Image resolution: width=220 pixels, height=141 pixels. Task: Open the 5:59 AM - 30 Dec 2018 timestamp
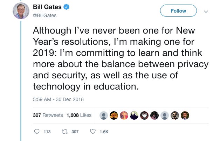[58, 99]
